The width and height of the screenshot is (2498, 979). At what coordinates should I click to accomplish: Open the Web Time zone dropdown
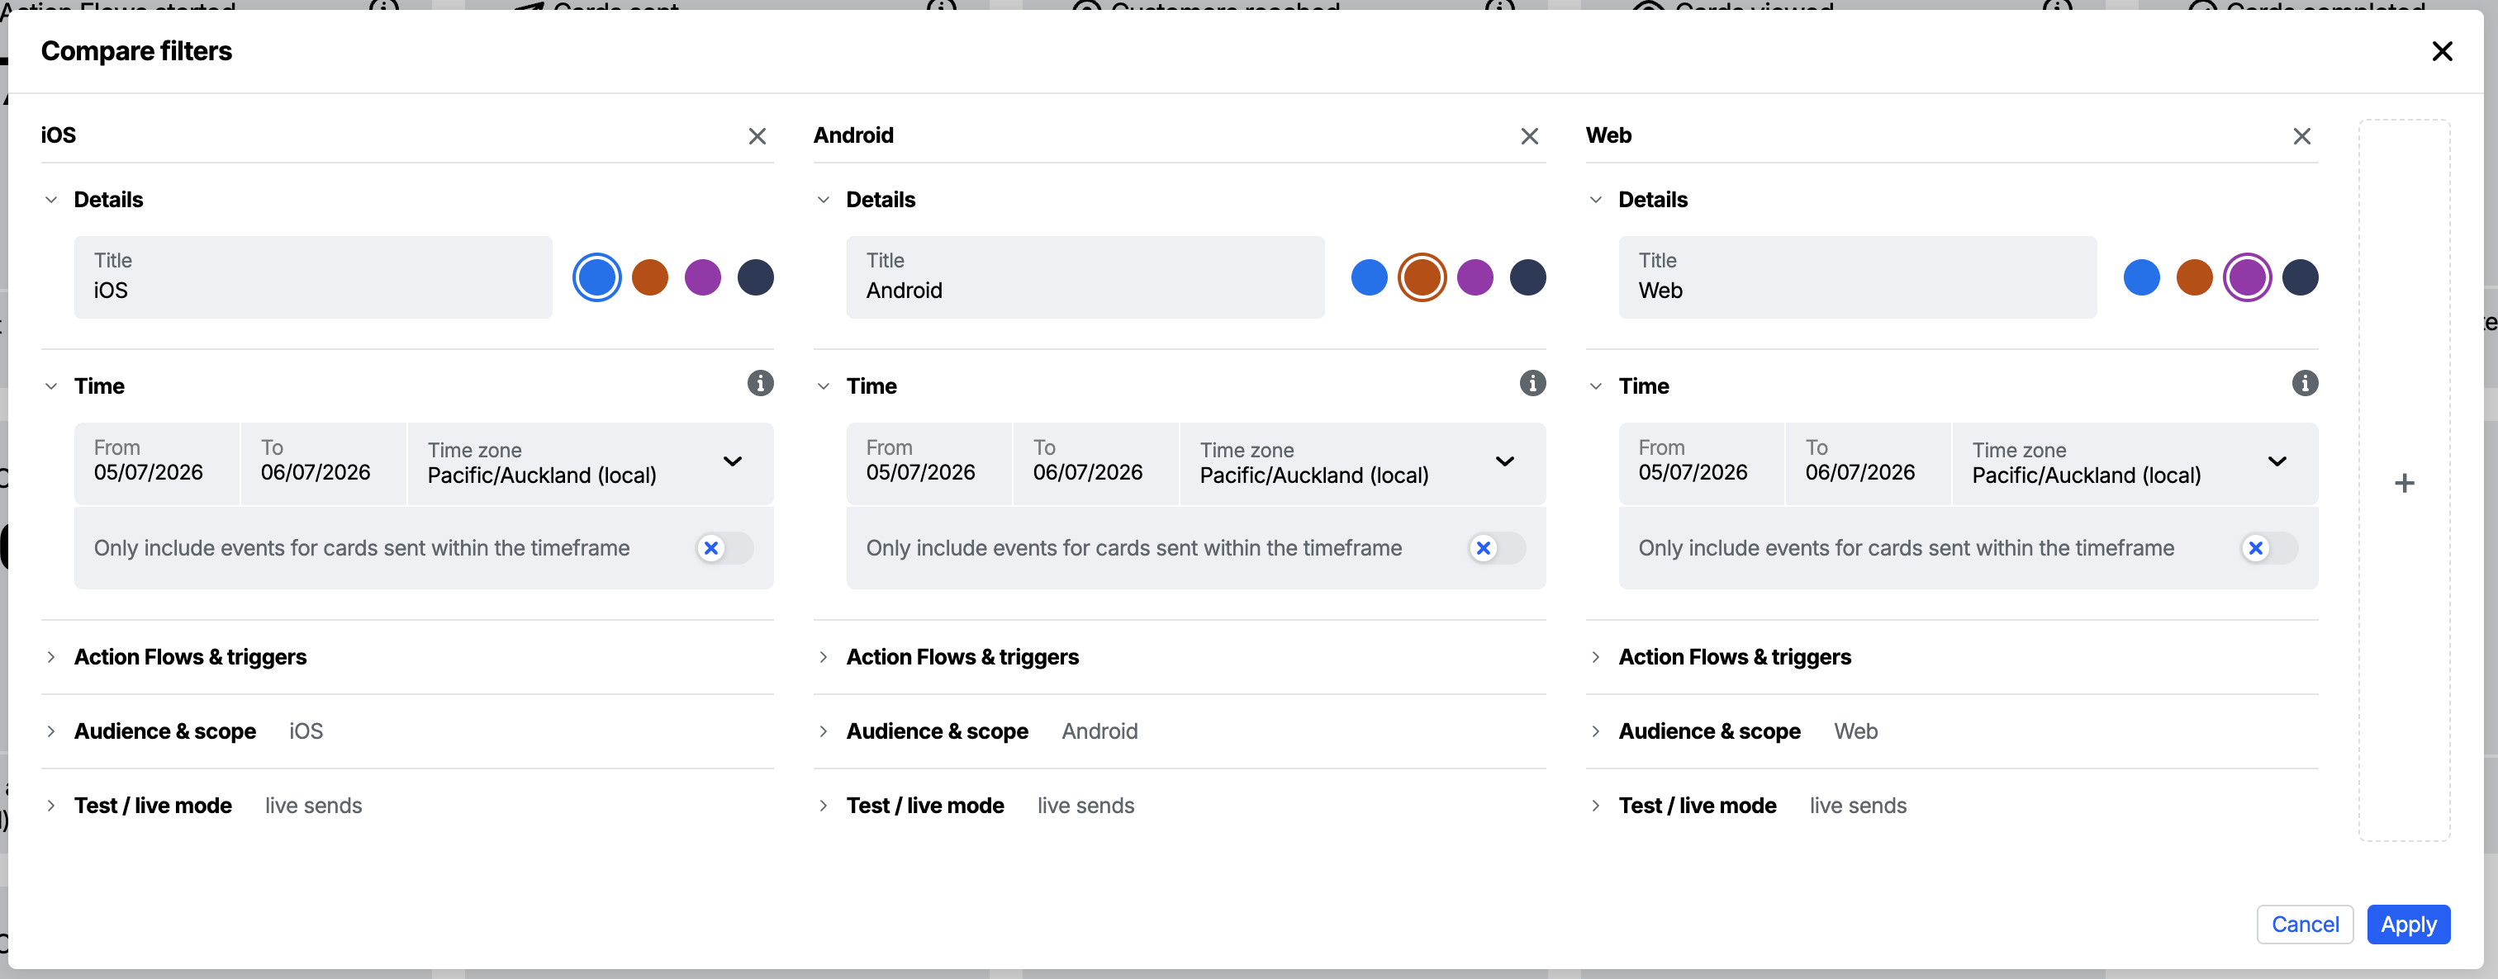pos(2135,463)
